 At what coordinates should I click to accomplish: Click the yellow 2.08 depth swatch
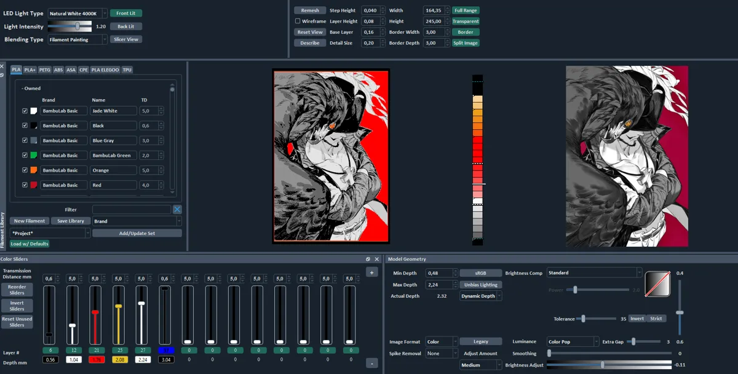[119, 359]
